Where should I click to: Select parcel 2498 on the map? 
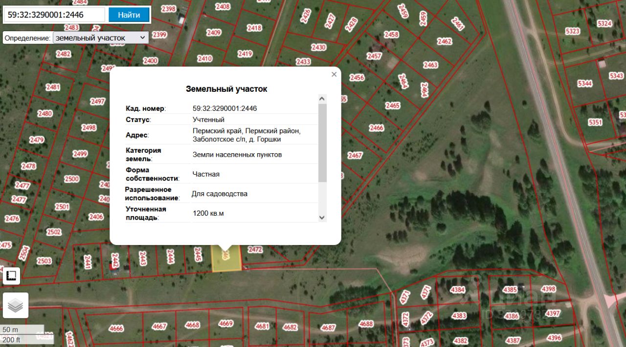(x=89, y=128)
